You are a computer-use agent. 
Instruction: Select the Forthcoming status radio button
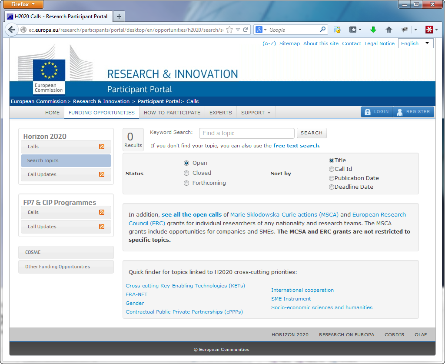pyautogui.click(x=186, y=183)
